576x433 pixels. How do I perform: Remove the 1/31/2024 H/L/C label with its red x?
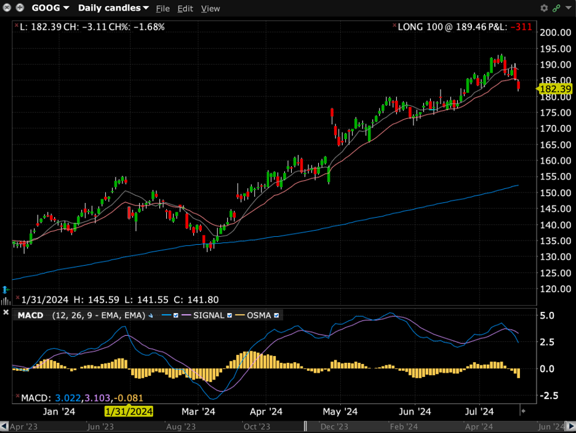click(x=17, y=297)
